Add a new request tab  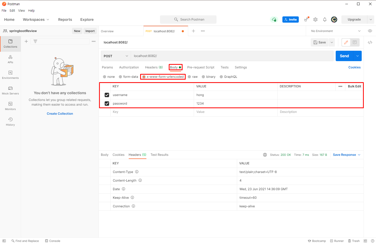(193, 31)
